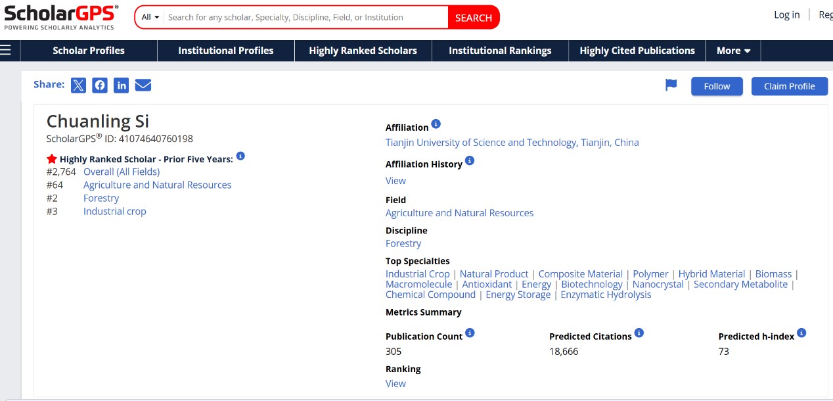This screenshot has width=833, height=401.
Task: Click info icon beside Predicted h-index
Action: (801, 333)
